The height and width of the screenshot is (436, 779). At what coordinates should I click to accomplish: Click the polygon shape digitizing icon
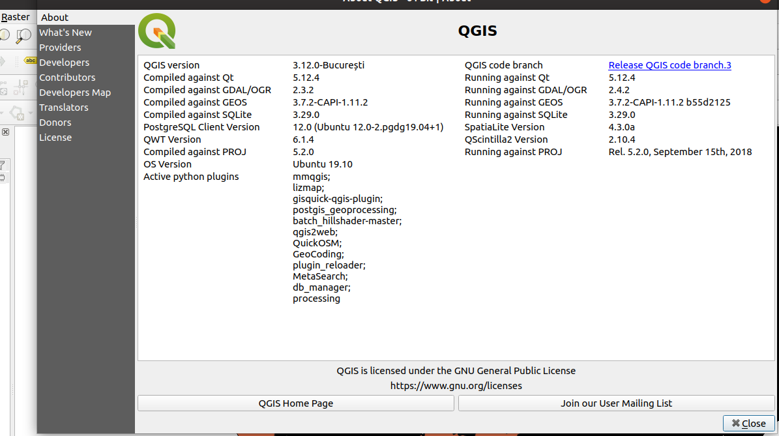click(x=16, y=113)
